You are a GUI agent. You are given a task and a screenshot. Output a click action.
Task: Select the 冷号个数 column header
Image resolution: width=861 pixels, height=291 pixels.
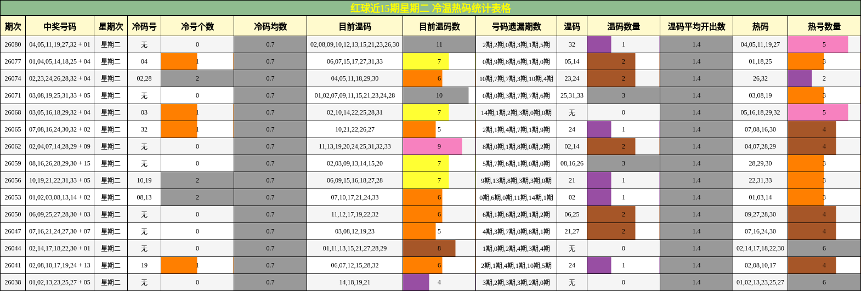point(197,26)
